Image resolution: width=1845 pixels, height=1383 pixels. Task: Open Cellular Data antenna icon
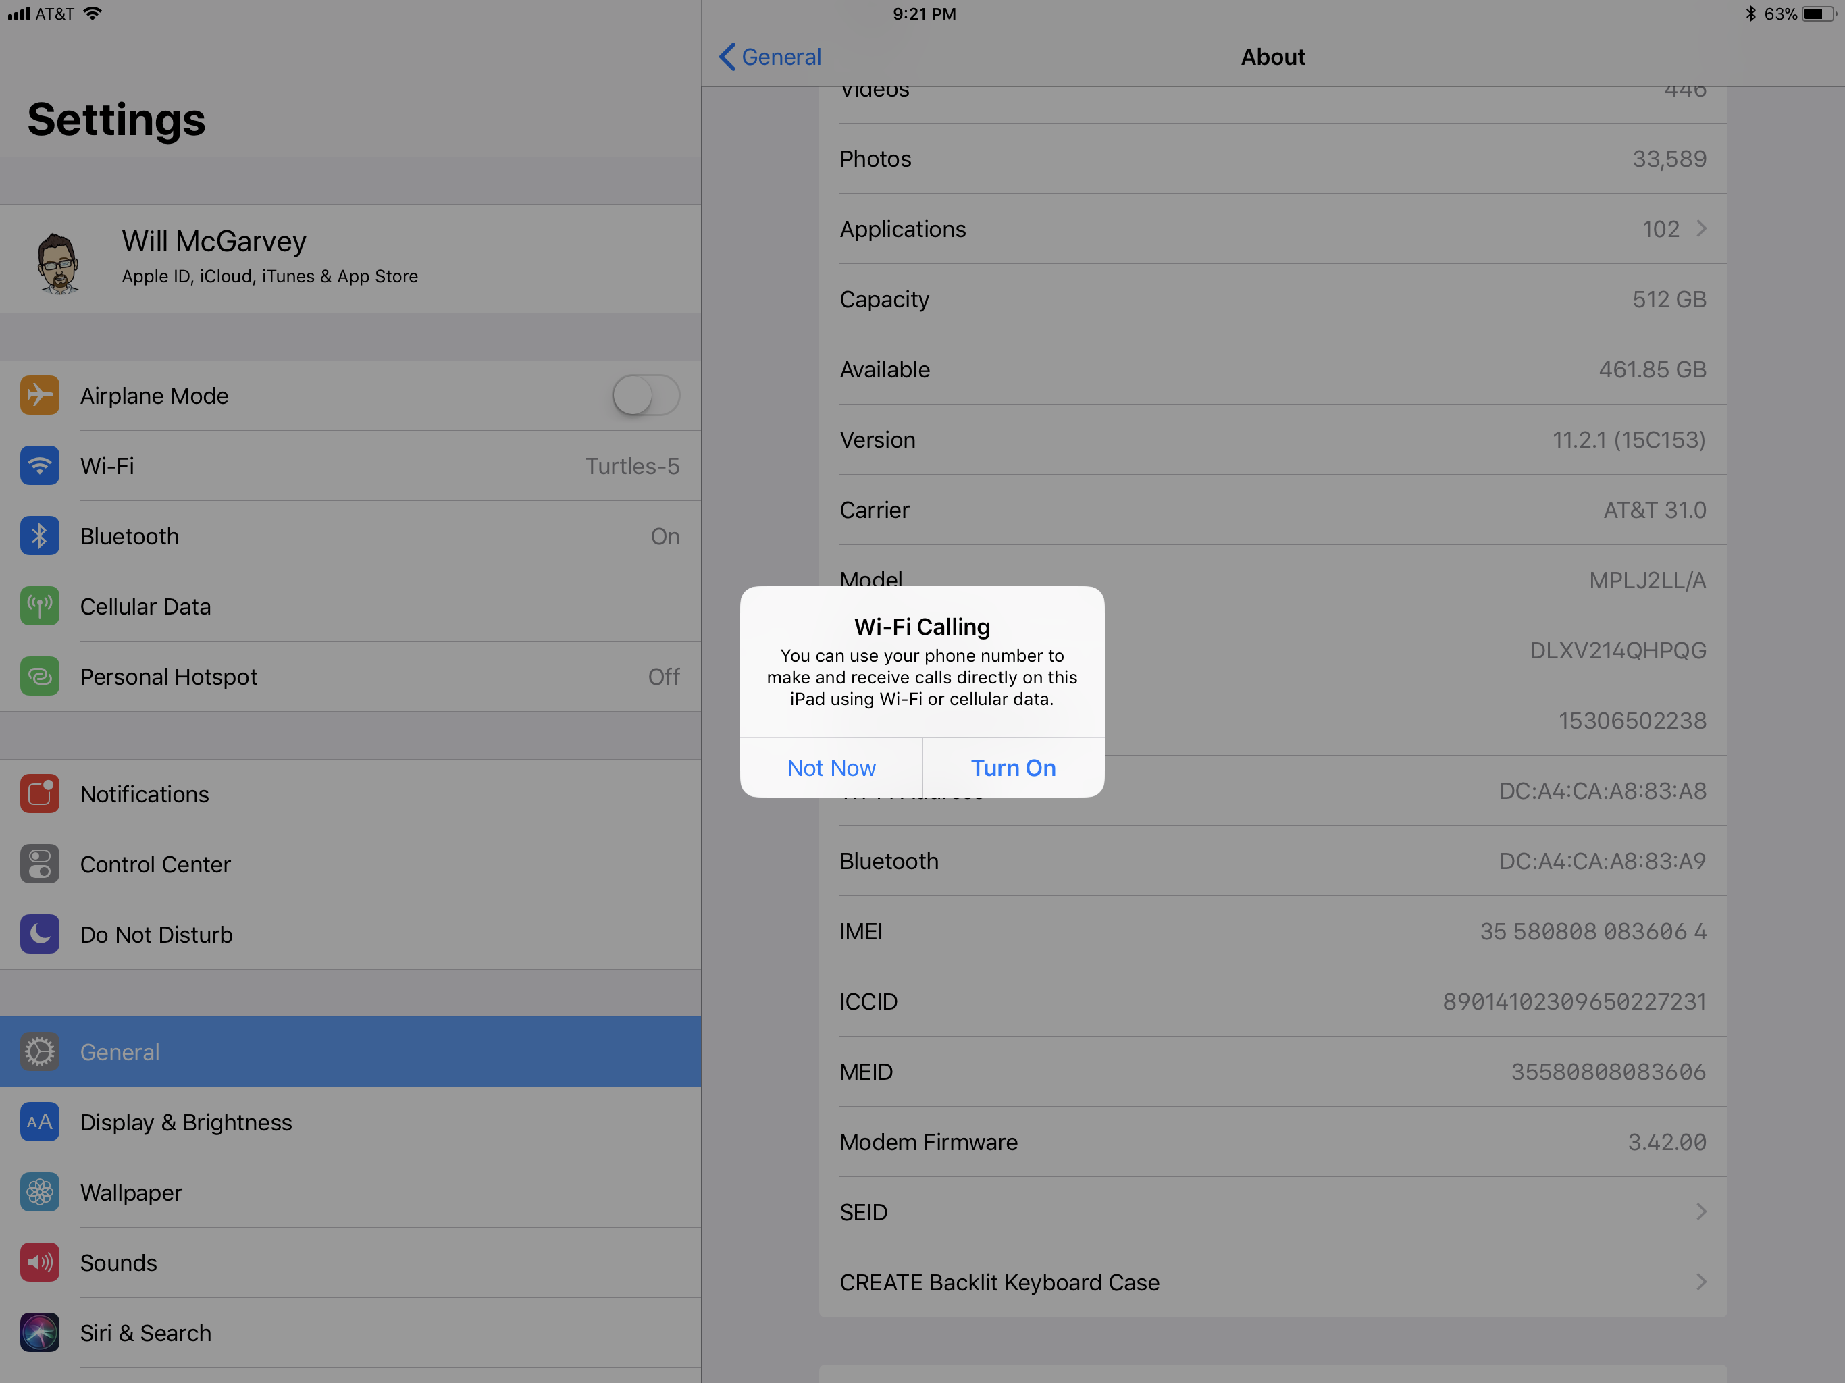[x=39, y=606]
